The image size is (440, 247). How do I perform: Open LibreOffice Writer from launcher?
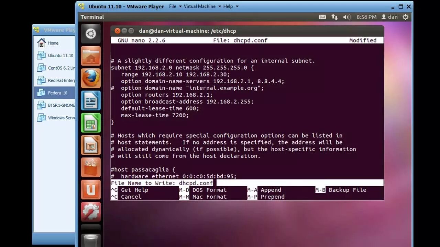91,101
